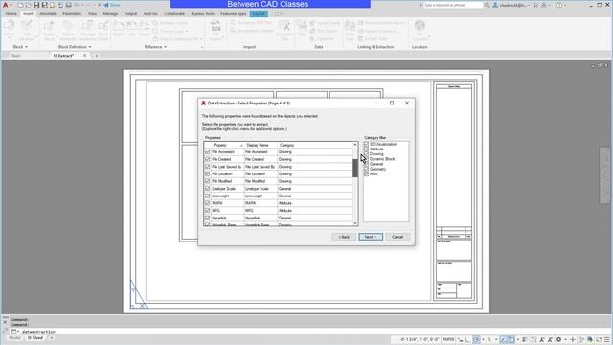Click the Combine Text ribbon icon
Viewport: 613px width, 345px height.
(x=284, y=30)
